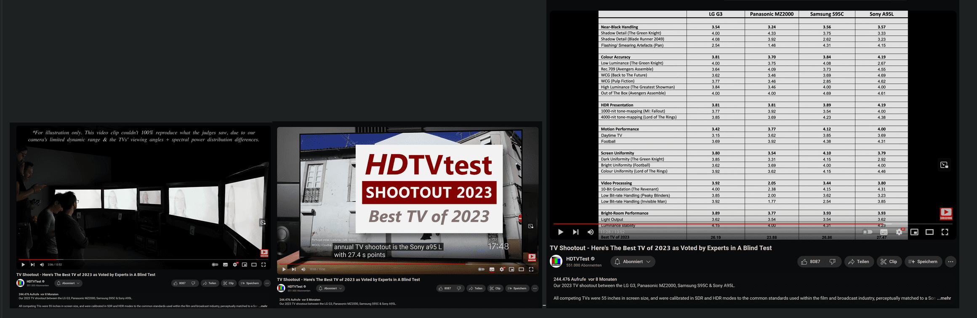The image size is (977, 318).
Task: Click the Subscribe watermark on dark-room video
Action: click(x=264, y=253)
